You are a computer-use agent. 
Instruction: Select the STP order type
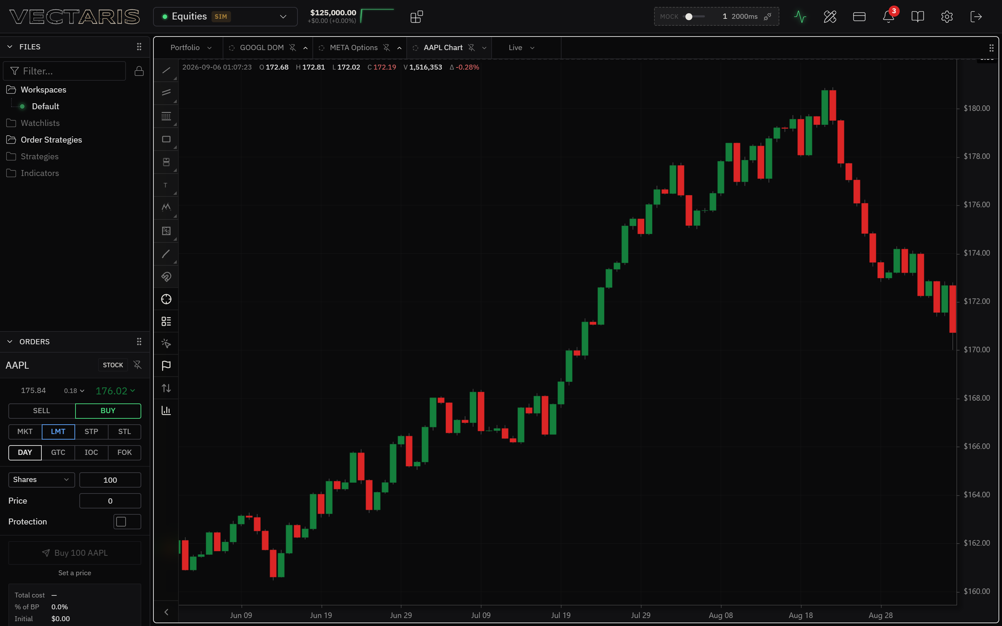[91, 431]
